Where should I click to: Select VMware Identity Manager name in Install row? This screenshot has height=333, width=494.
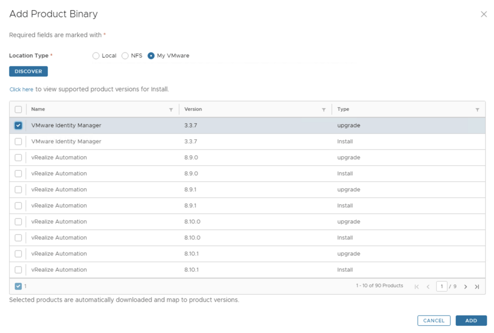click(x=66, y=141)
